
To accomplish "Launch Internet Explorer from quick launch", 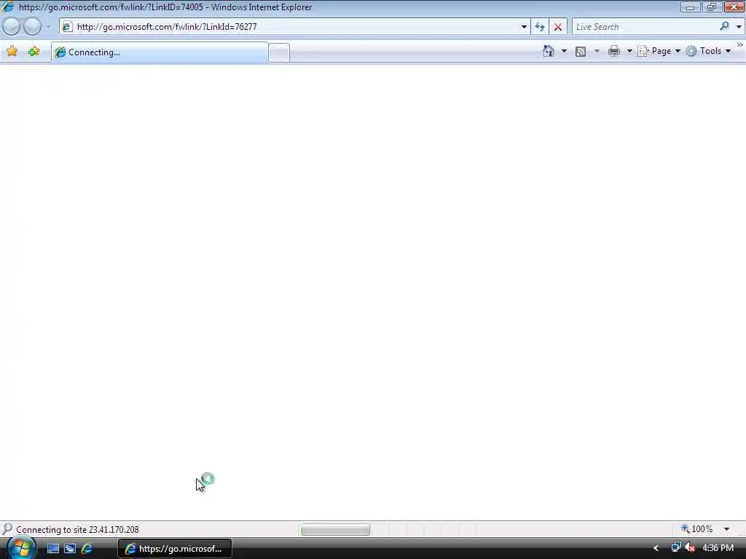I will (87, 549).
